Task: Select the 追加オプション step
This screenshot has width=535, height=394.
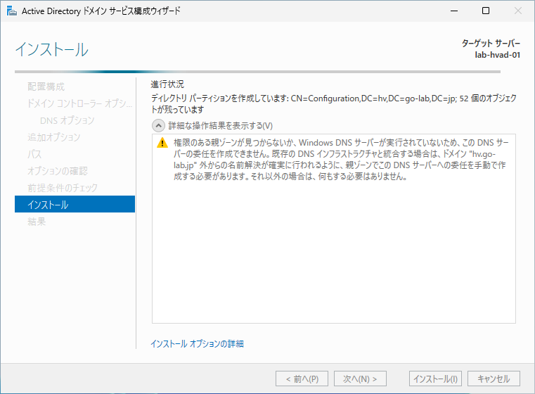Action: click(x=54, y=137)
